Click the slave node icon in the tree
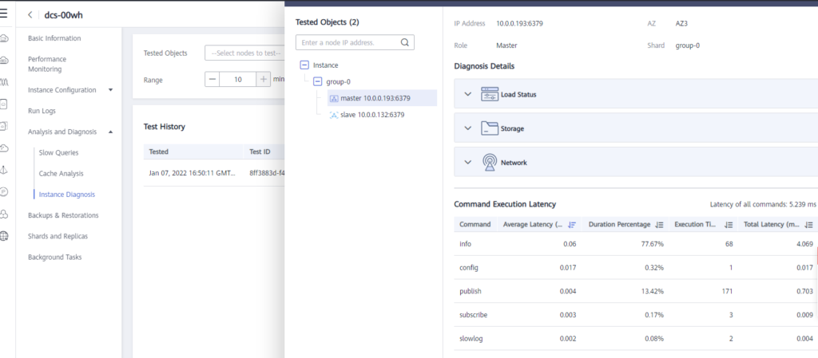Screen dimensions: 818x358 click(x=335, y=115)
